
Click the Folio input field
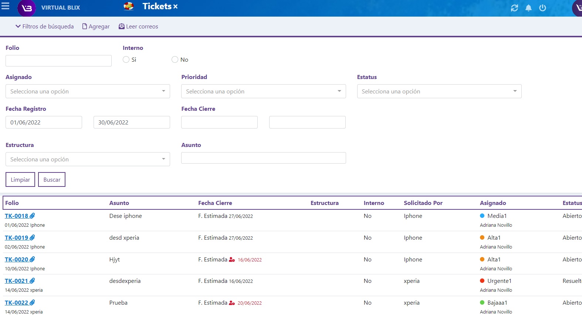coord(58,61)
